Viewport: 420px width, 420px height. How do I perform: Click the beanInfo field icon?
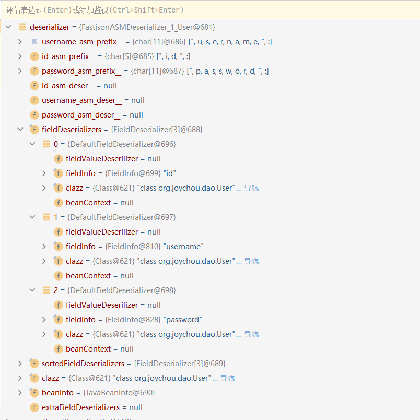pos(34,393)
